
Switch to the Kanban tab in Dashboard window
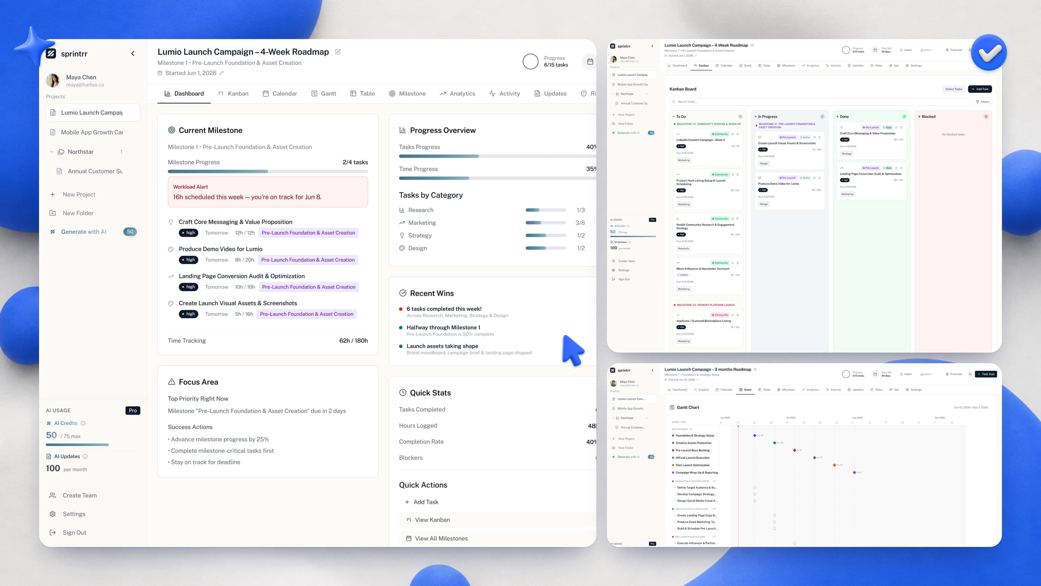233,93
